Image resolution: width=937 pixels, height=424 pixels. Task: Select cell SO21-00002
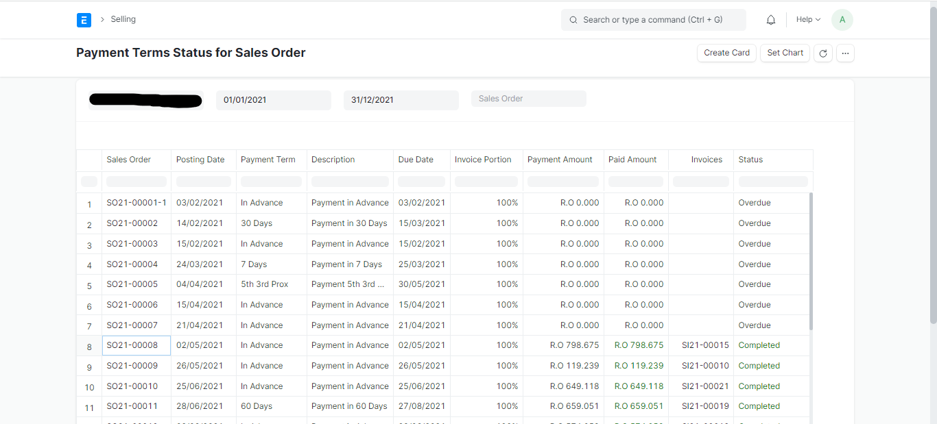tap(137, 223)
